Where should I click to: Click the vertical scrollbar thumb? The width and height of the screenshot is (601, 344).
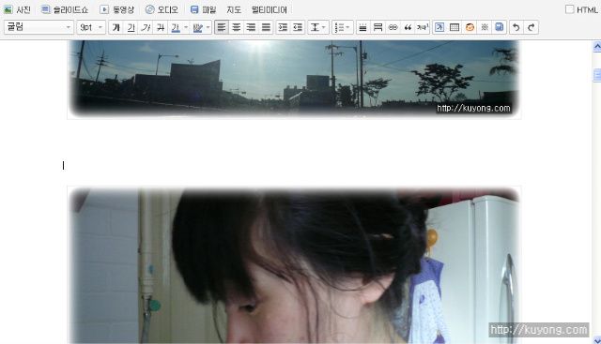[x=597, y=75]
